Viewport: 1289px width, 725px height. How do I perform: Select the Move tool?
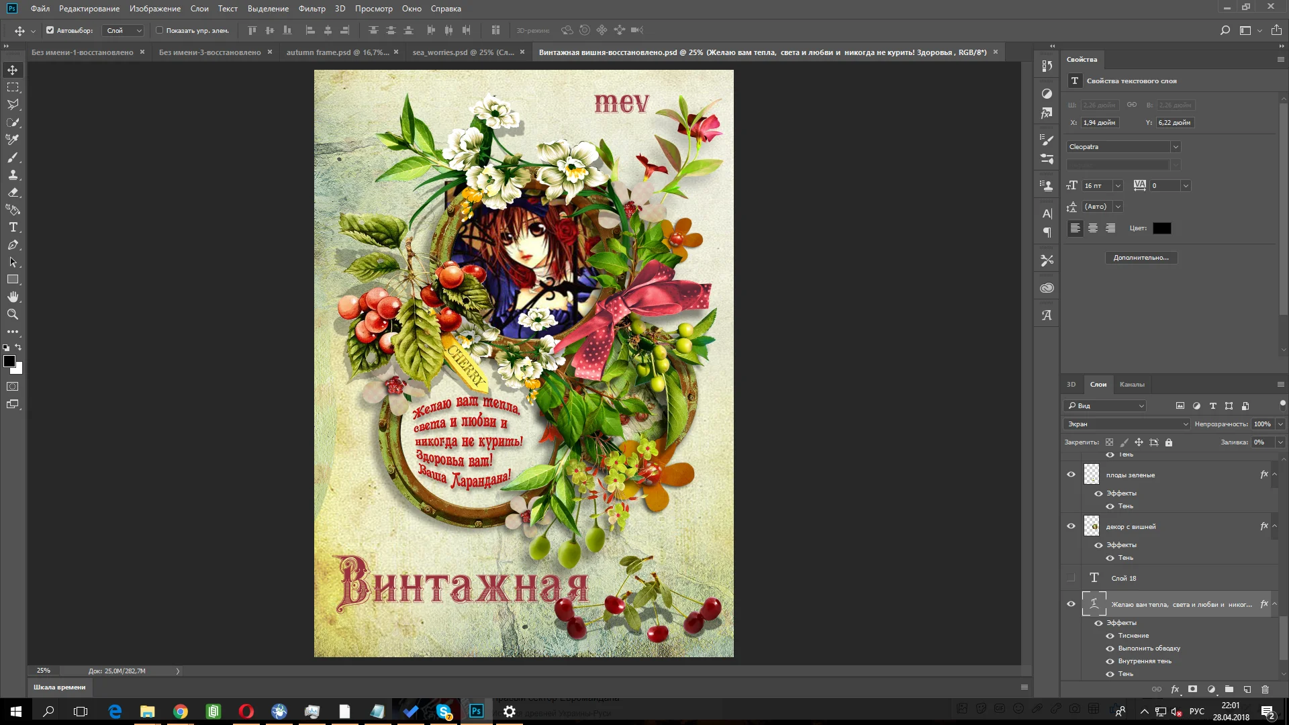click(13, 70)
